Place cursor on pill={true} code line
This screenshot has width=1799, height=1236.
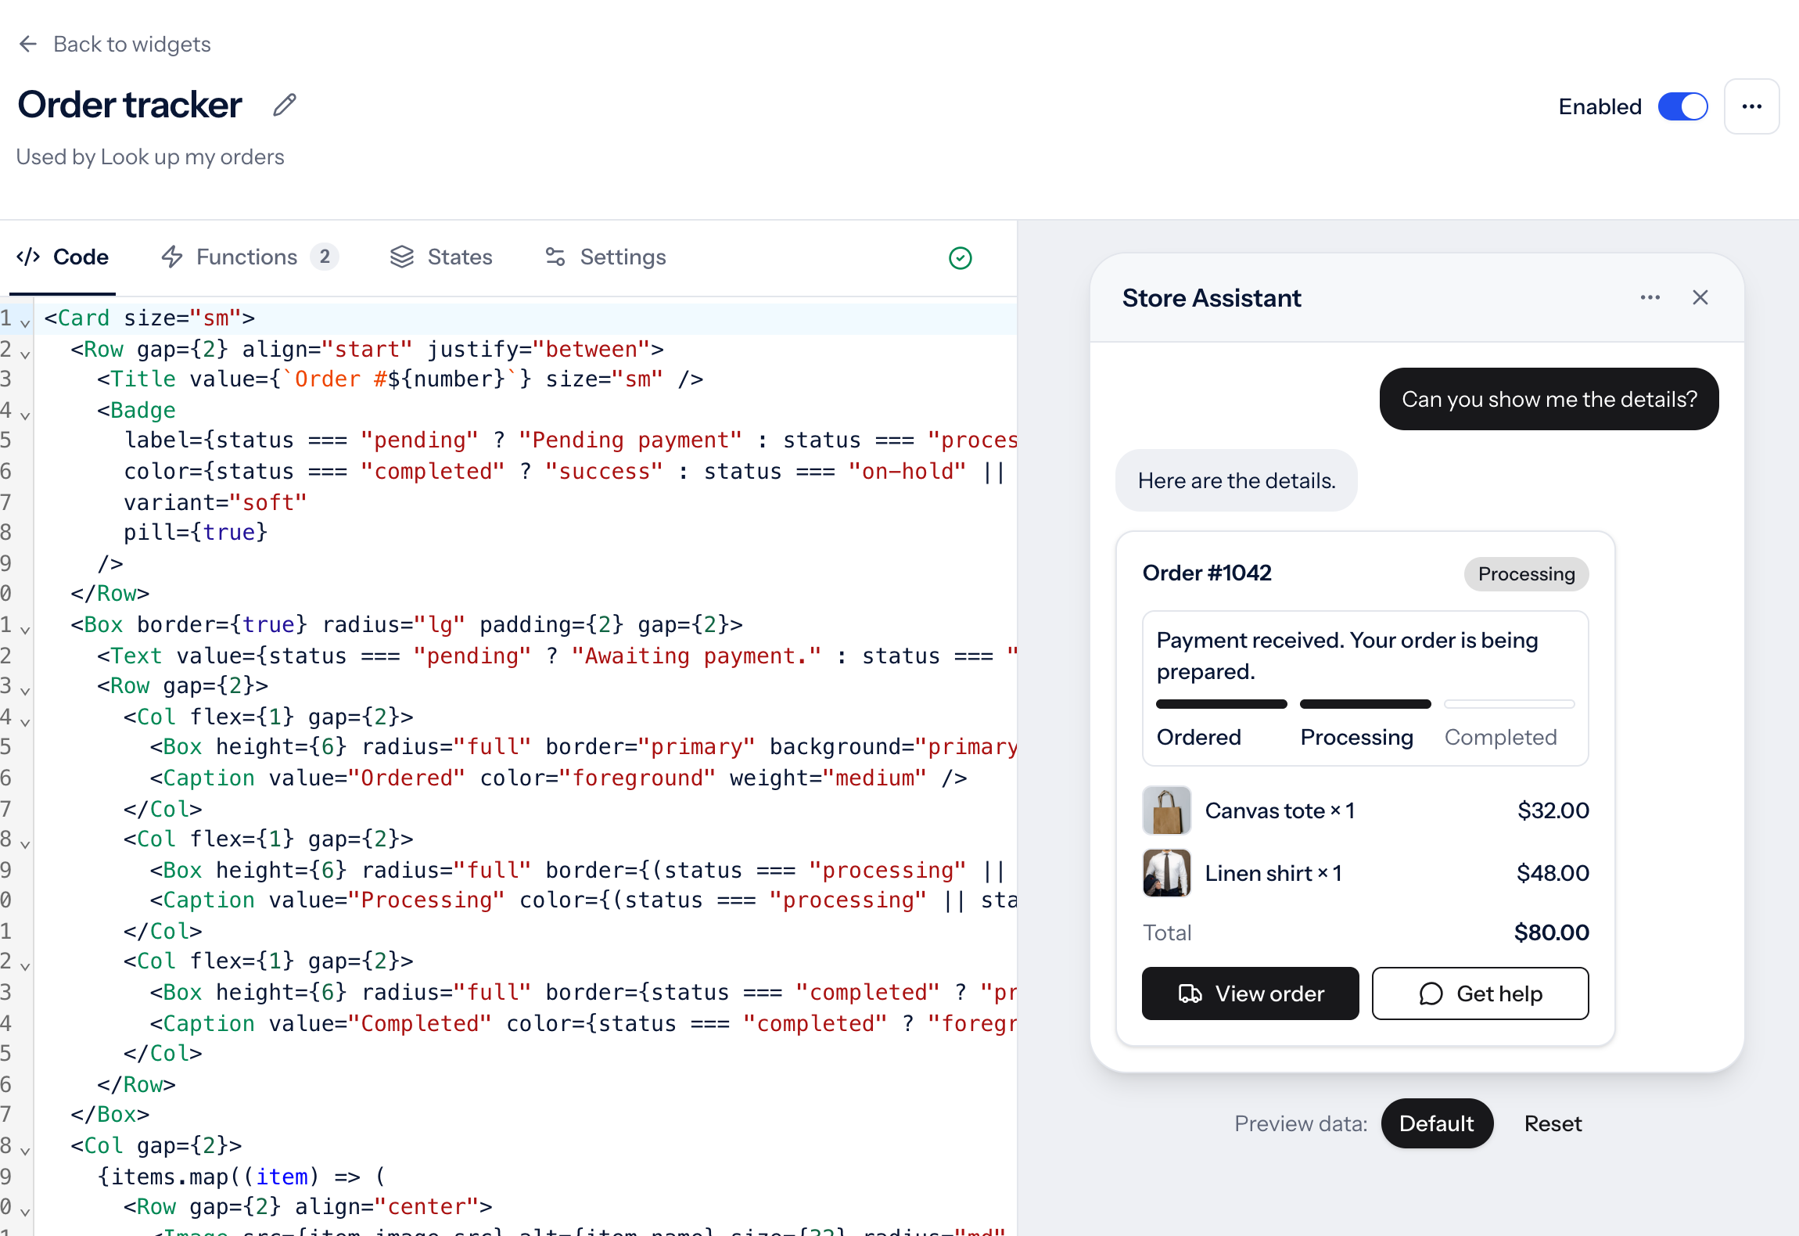(196, 532)
